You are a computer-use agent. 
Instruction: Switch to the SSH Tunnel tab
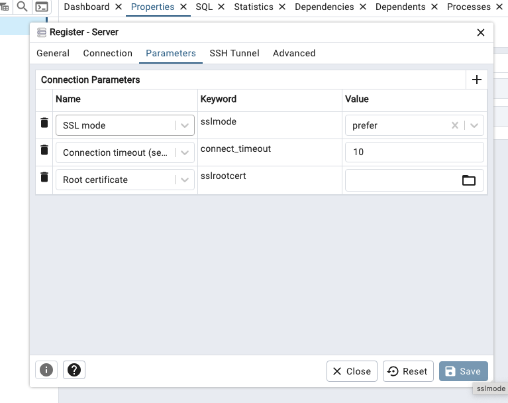pos(234,53)
